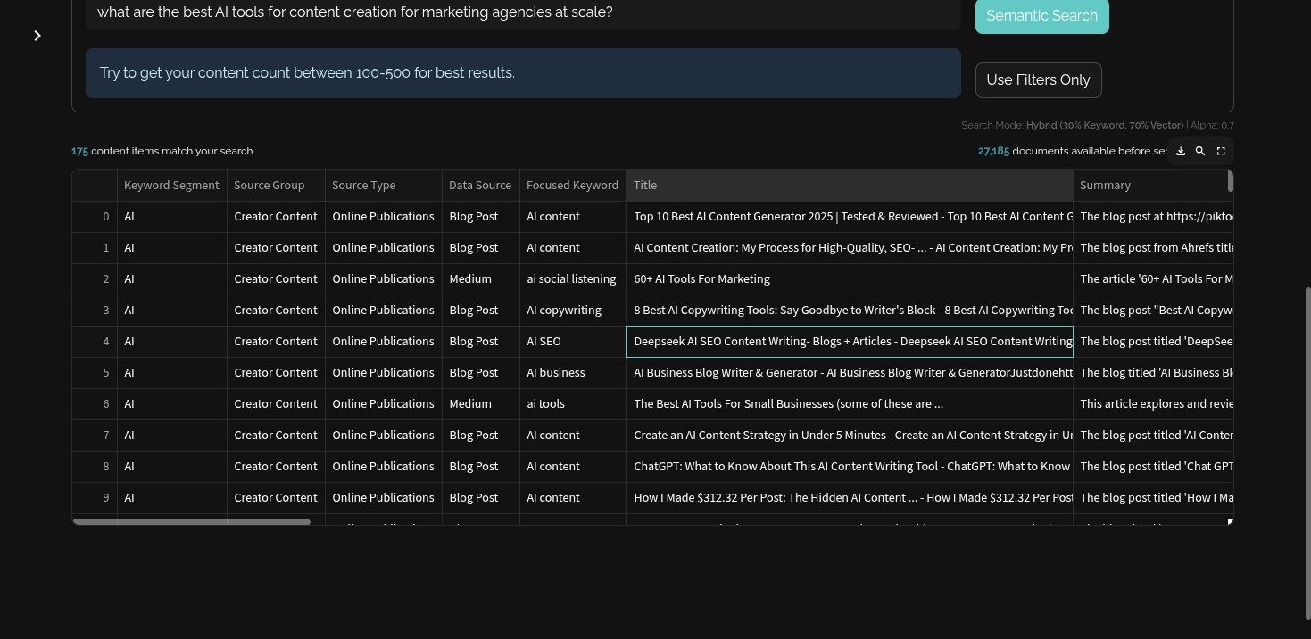Sort by the Data Source column header

pyautogui.click(x=480, y=186)
